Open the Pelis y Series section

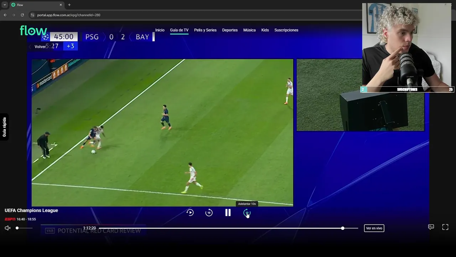click(205, 30)
